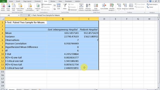Screen dimensions: 160x90
Task: Open Ungroup dropdown
Action: click(x=125, y=9)
